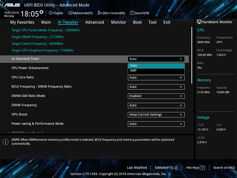This screenshot has height=178, width=237.
Task: Click Last Modified
Action: tap(137, 168)
